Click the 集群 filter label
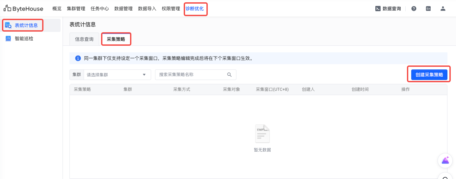This screenshot has width=456, height=179. (77, 75)
